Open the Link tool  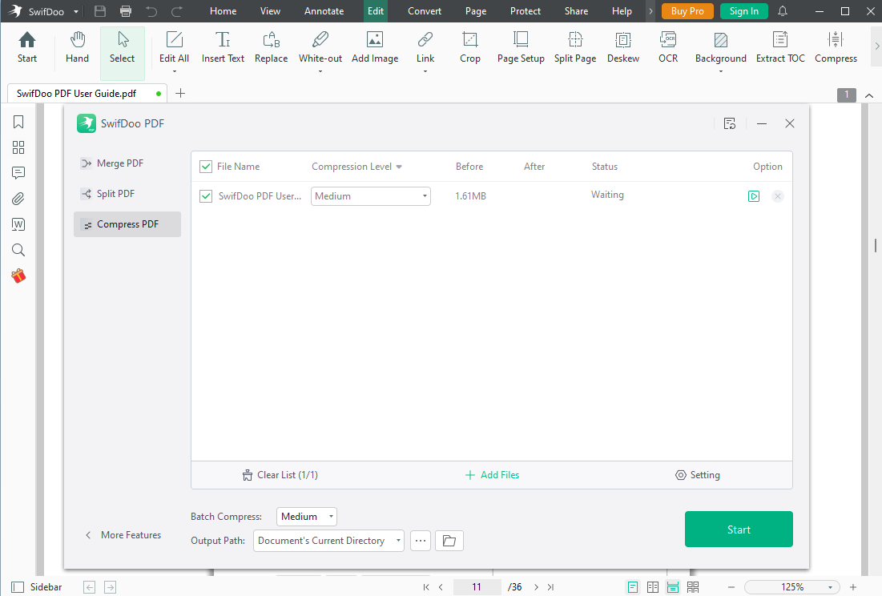pyautogui.click(x=425, y=47)
